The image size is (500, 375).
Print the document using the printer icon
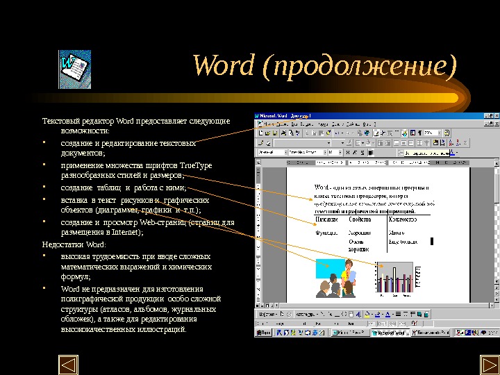pos(284,133)
